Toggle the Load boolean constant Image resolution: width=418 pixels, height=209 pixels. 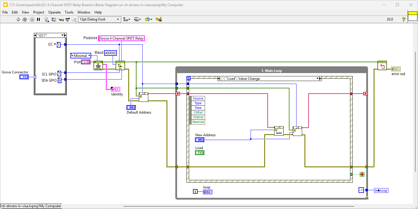(200, 152)
